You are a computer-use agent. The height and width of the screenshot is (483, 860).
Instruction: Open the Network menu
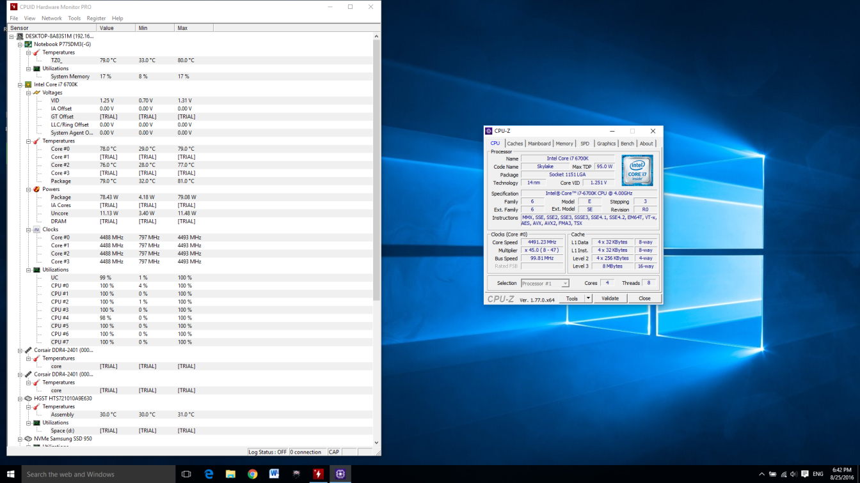(x=52, y=19)
